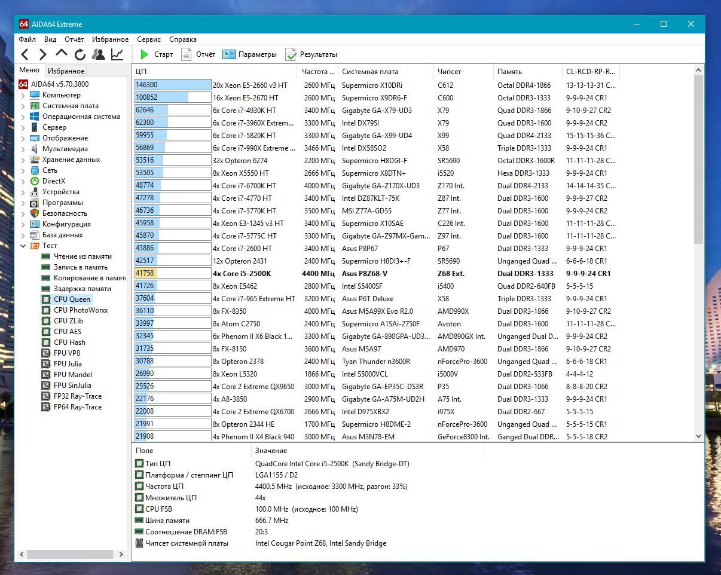The width and height of the screenshot is (721, 575).
Task: Open the graph chart toolbar icon
Action: coord(117,54)
